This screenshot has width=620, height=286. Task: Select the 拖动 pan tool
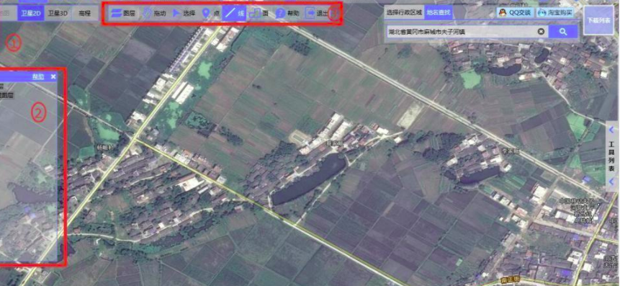coord(154,13)
